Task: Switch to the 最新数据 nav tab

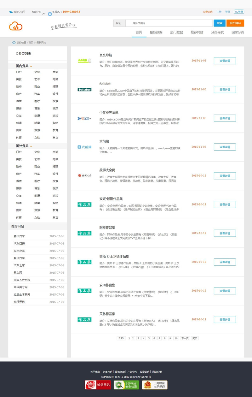Action: [x=156, y=32]
